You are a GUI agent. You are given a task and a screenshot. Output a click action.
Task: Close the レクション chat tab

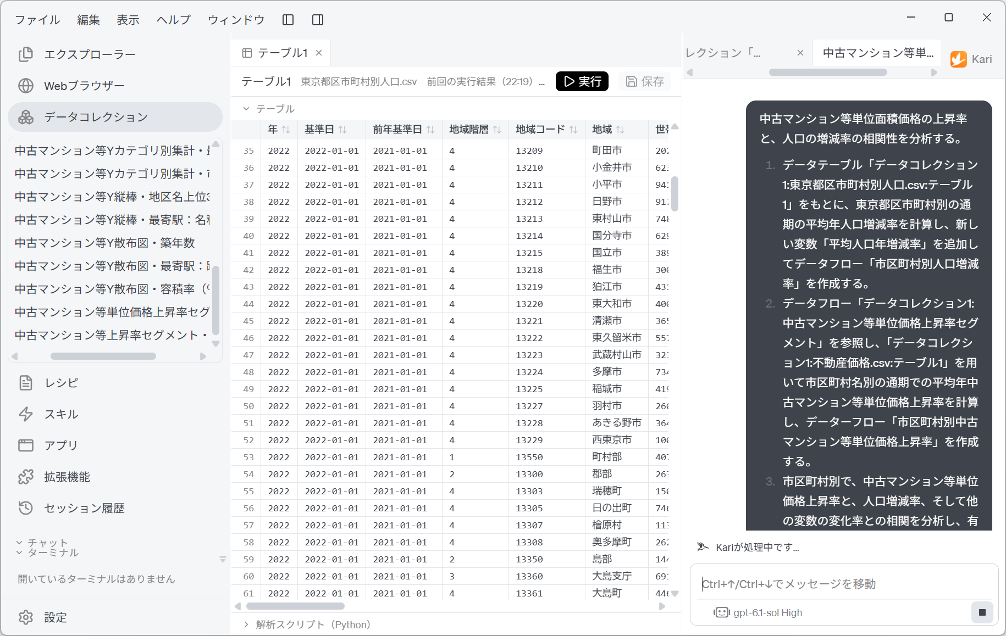coord(800,53)
